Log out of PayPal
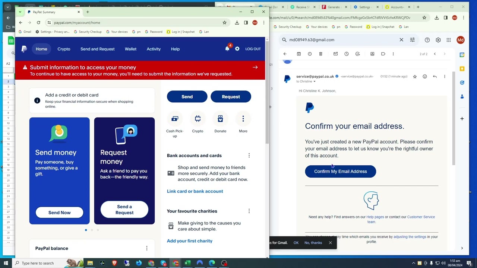 tap(253, 49)
